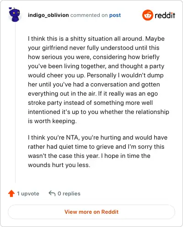Click the vertical comment thread line
183x227 pixels.
[15, 102]
